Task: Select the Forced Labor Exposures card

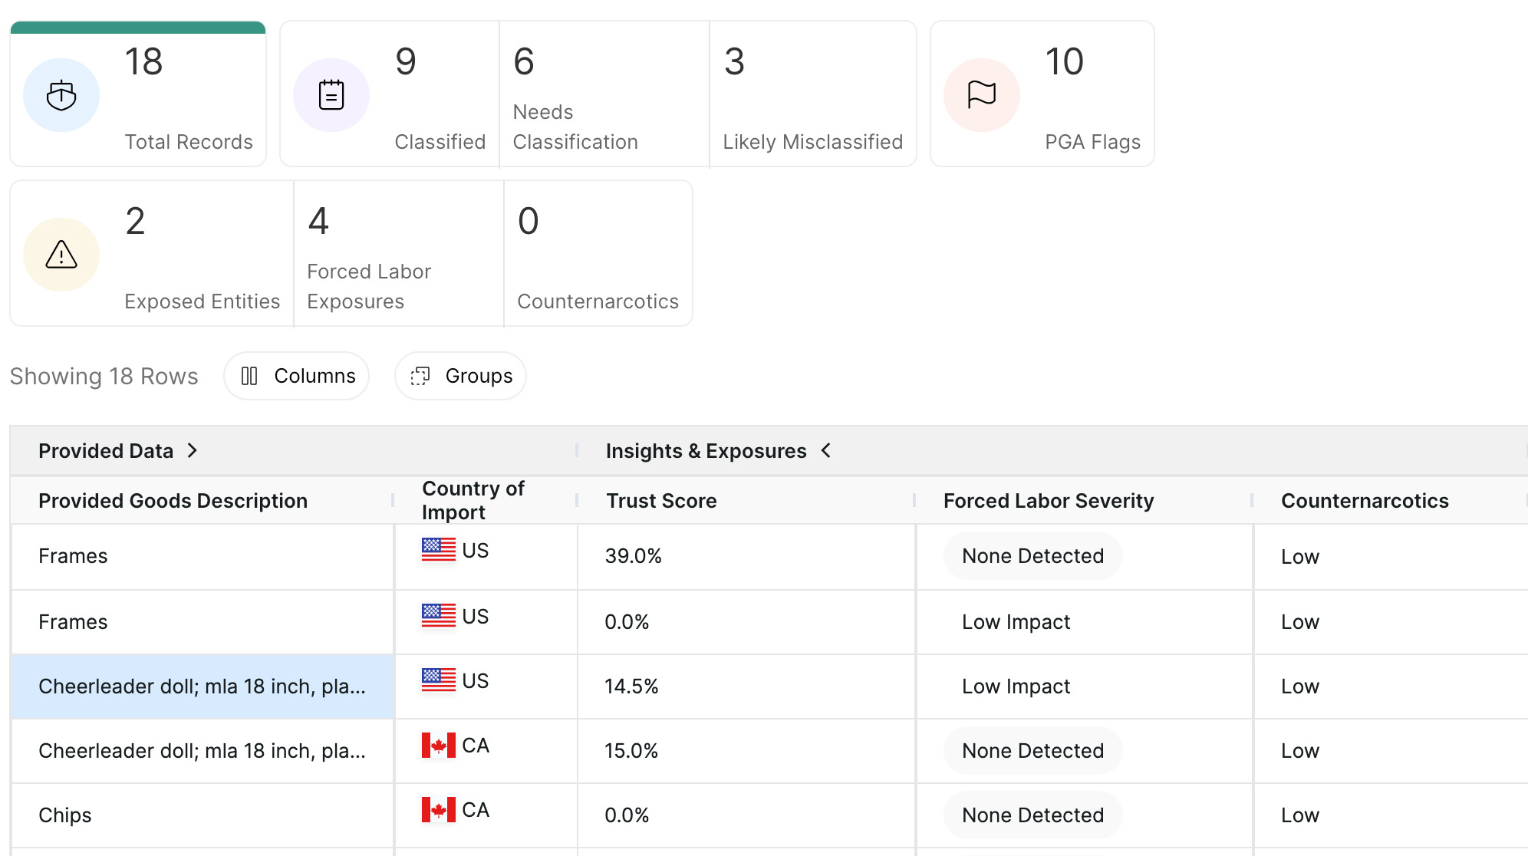Action: [398, 254]
